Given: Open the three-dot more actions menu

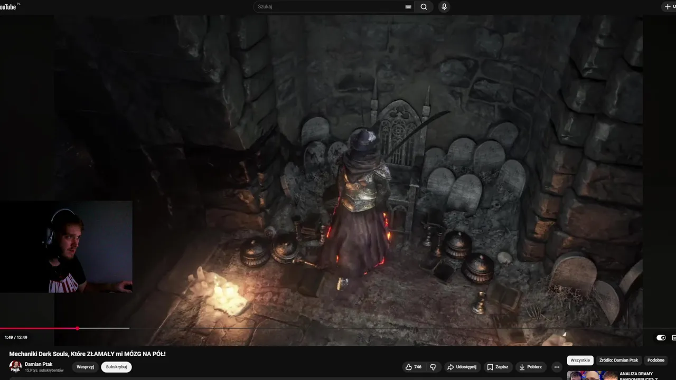Looking at the screenshot, I should point(557,367).
